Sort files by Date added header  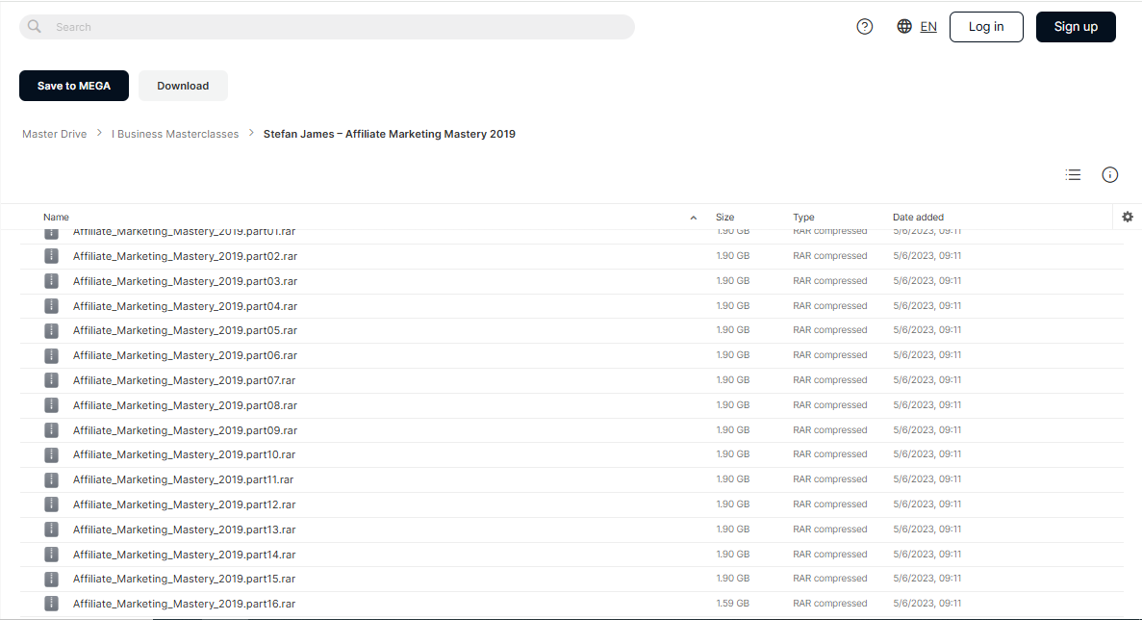point(918,218)
